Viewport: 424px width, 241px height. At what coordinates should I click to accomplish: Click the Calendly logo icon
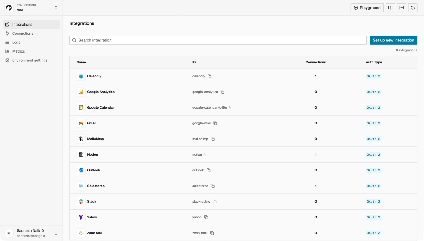pos(81,76)
